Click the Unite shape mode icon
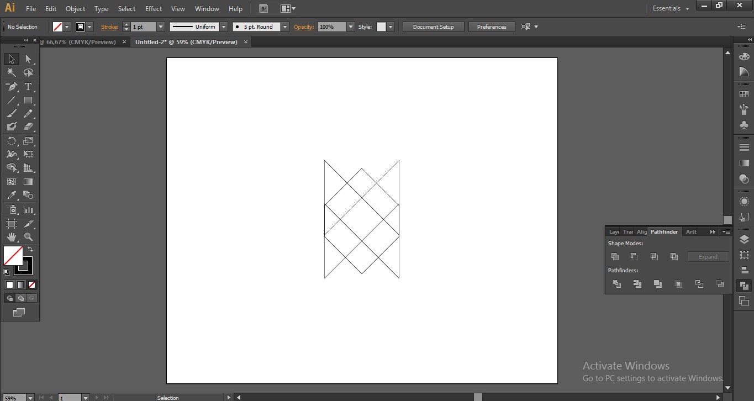Viewport: 754px width, 401px height. point(615,256)
